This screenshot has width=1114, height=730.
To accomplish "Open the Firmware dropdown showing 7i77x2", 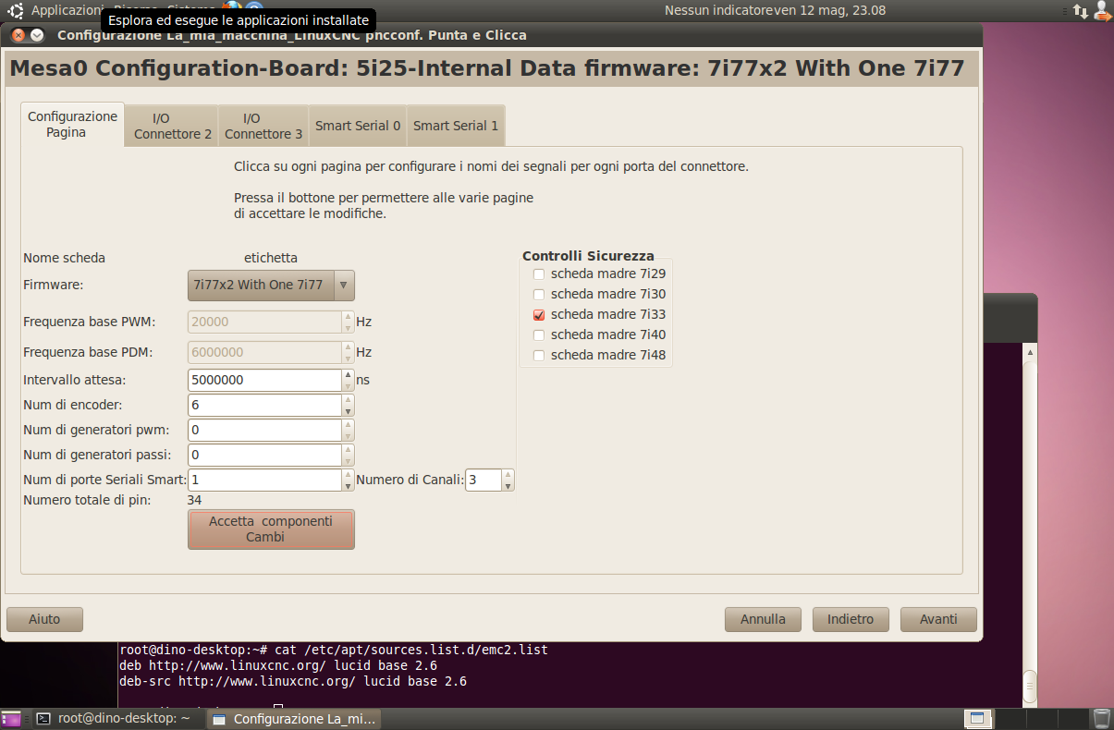I will [271, 285].
